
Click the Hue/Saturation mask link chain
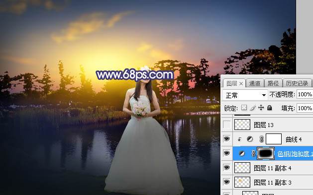253,153
